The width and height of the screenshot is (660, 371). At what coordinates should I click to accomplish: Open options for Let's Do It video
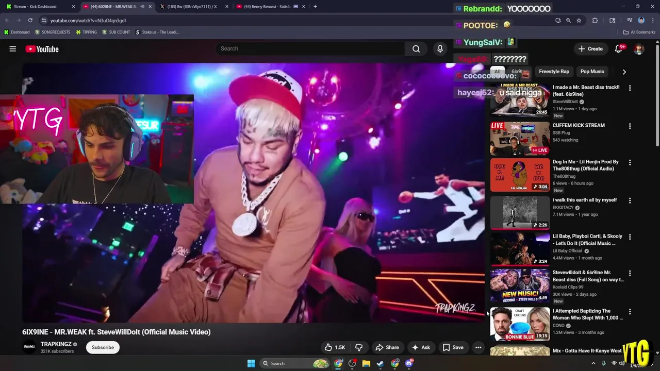point(630,237)
